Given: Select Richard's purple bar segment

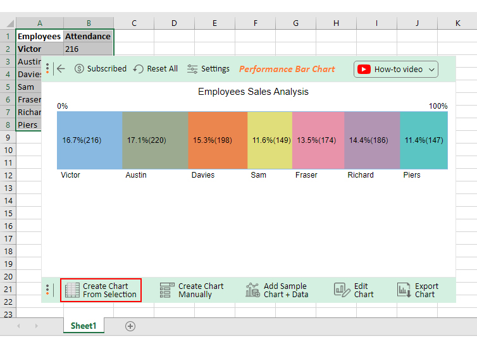Looking at the screenshot, I should [372, 140].
